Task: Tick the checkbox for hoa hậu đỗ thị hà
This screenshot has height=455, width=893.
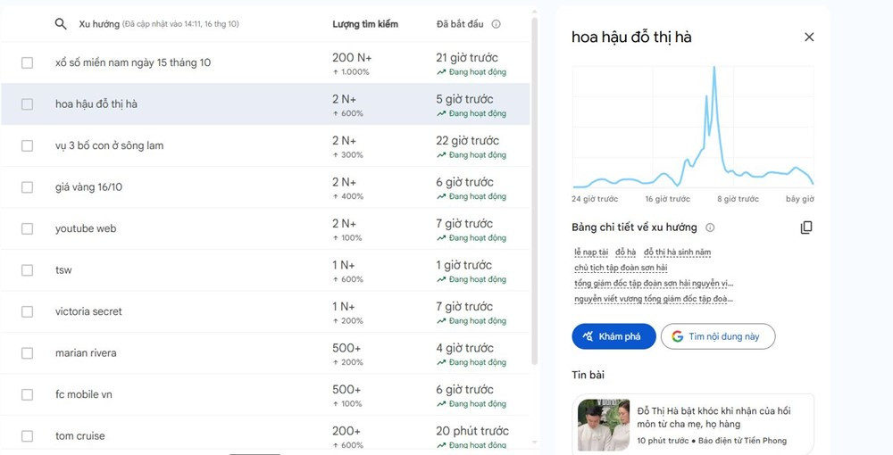Action: (x=28, y=104)
